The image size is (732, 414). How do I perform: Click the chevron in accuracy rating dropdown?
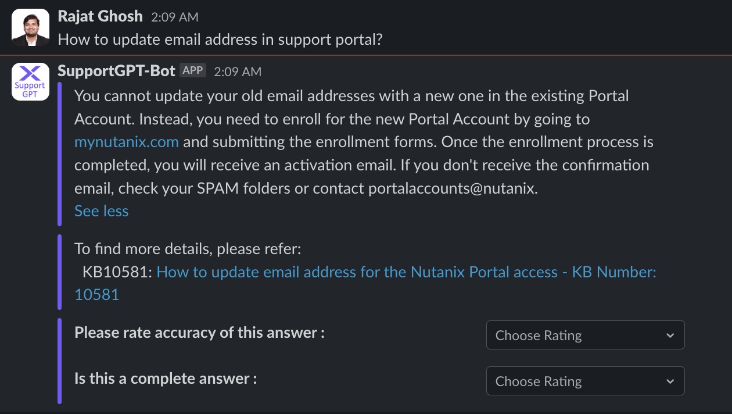pyautogui.click(x=670, y=336)
